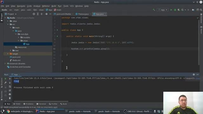Click the Search Everywhere magnifier icon
This screenshot has width=203, height=114.
201,10
